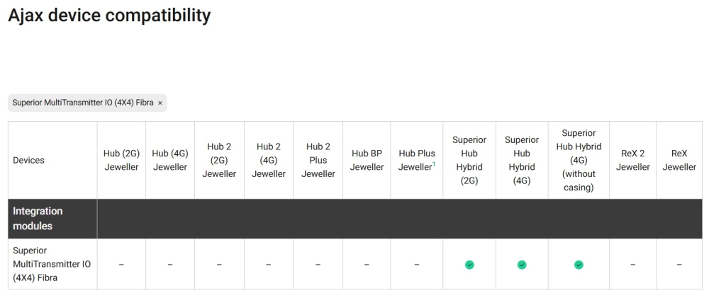Select the ReX Jeweller column header
The height and width of the screenshot is (293, 709).
point(679,161)
